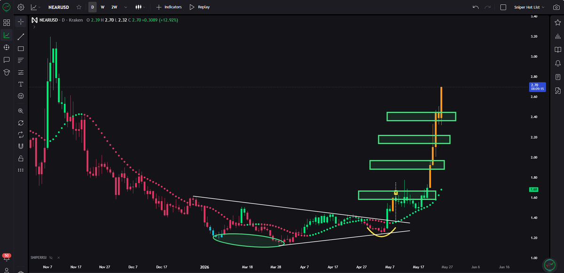Select the D daily timeframe
Image resolution: width=564 pixels, height=273 pixels.
[x=93, y=7]
